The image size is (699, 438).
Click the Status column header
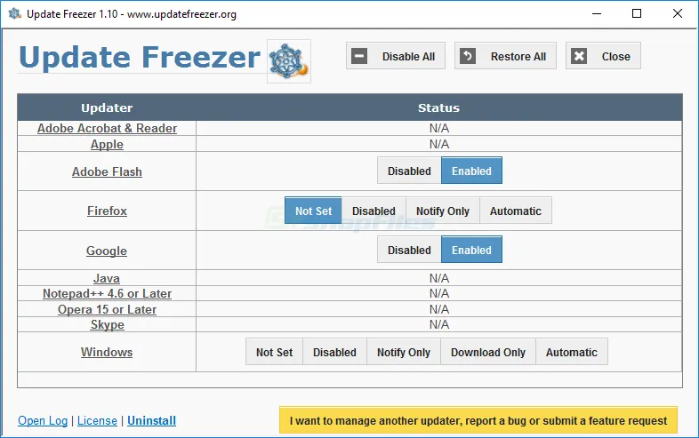coord(438,108)
